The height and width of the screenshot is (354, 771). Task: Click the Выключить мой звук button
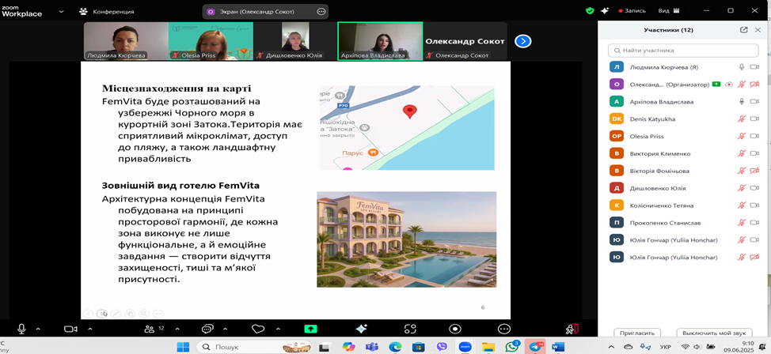tap(714, 333)
